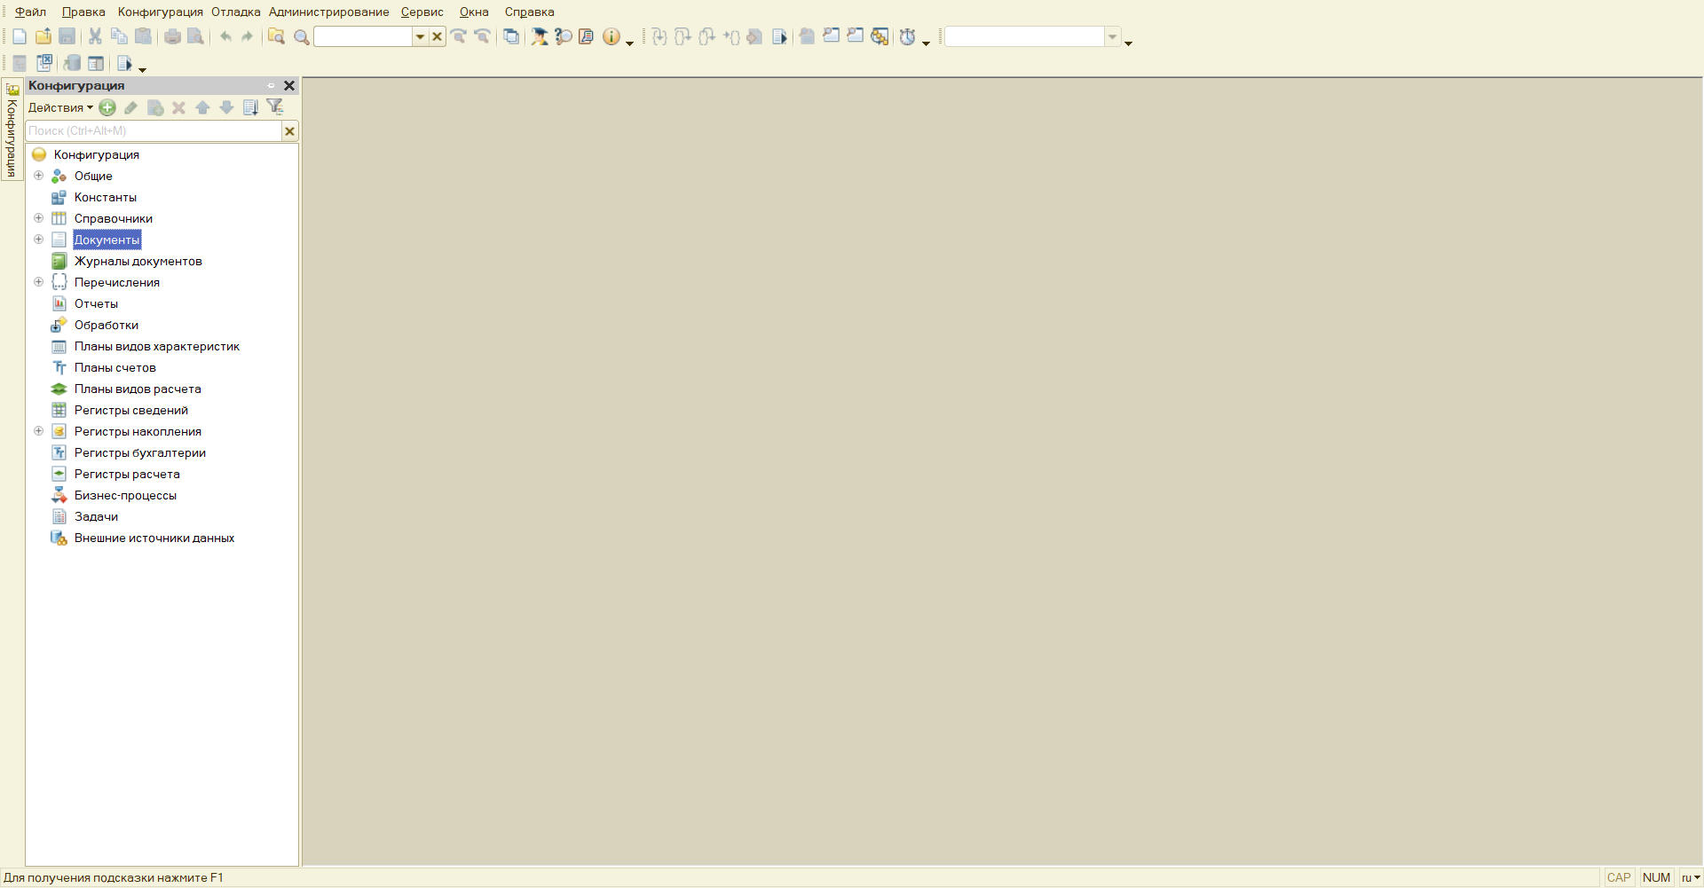Click the scissors cut icon
Image resolution: width=1704 pixels, height=888 pixels.
(95, 36)
